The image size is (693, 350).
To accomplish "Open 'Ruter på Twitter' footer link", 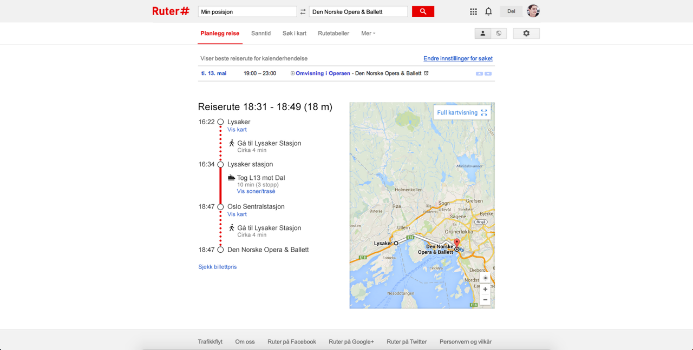I will point(407,342).
